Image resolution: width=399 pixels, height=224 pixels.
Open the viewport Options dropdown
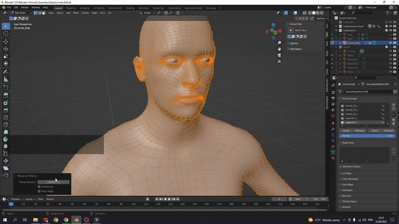coord(322,19)
